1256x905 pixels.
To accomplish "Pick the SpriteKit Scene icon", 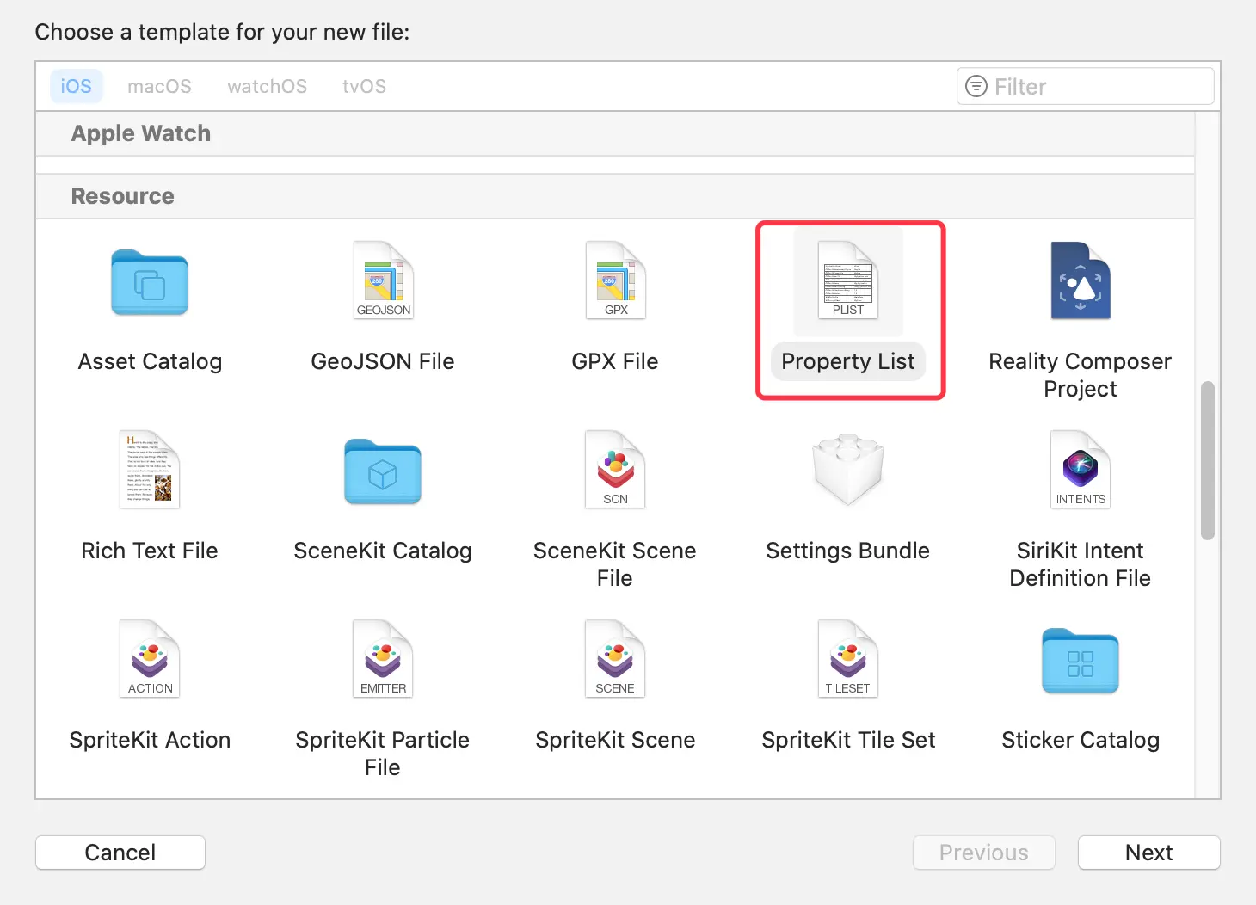I will tap(615, 659).
